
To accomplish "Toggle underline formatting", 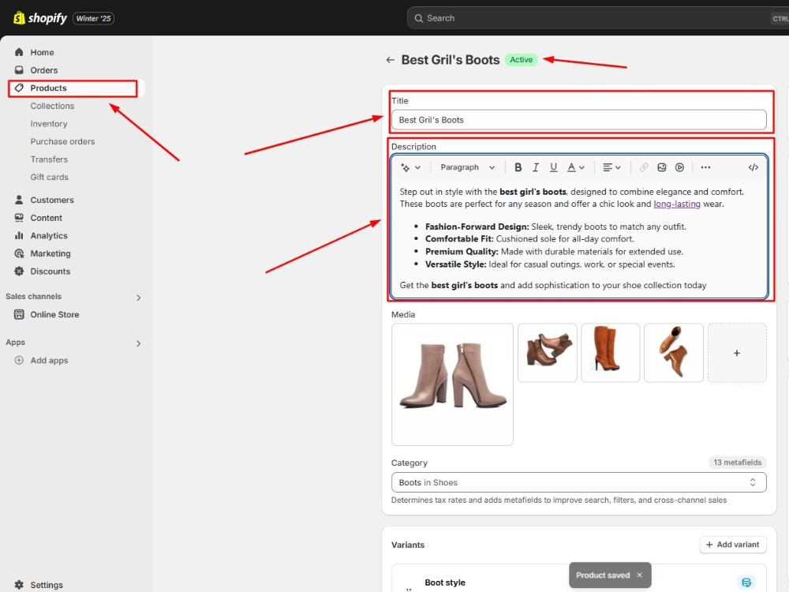I will point(554,167).
